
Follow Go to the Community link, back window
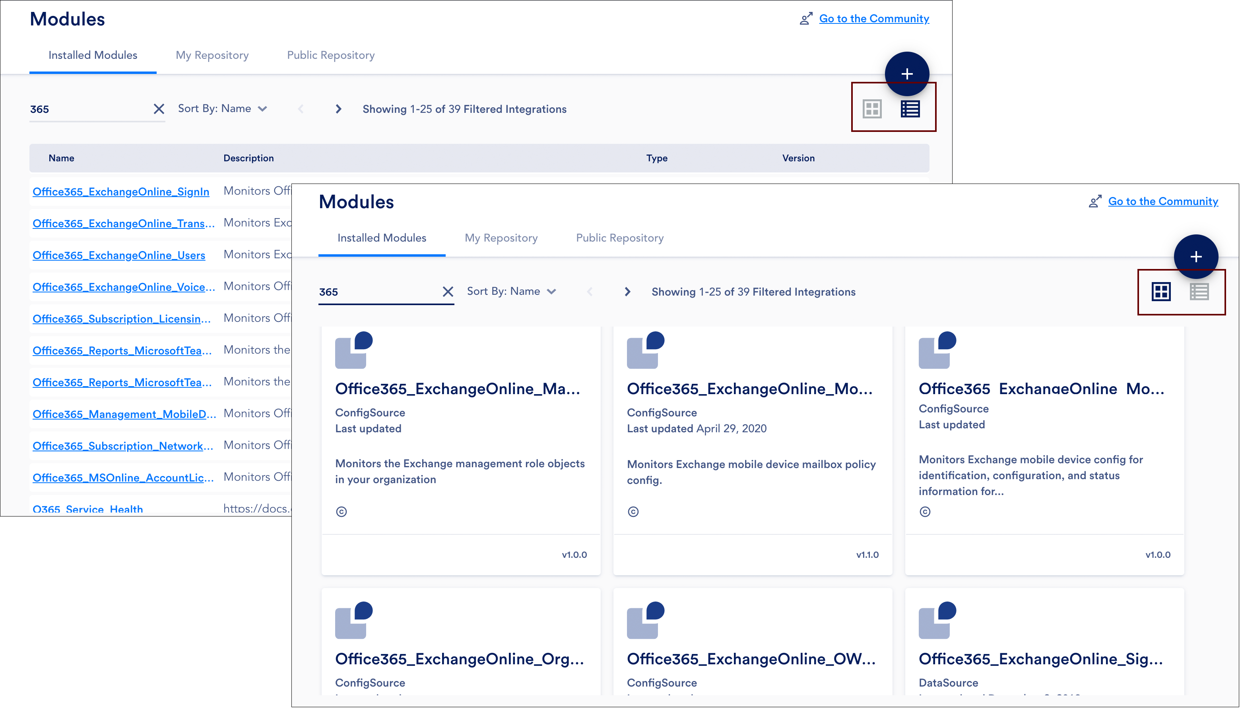[874, 19]
